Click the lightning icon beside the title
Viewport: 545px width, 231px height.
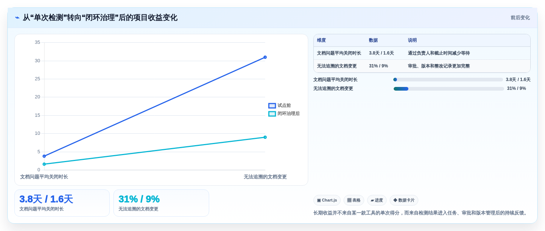[17, 18]
